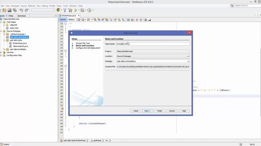The image size is (261, 146).
Task: Open the Location dropdown in New Servlet
Action: coord(188,56)
